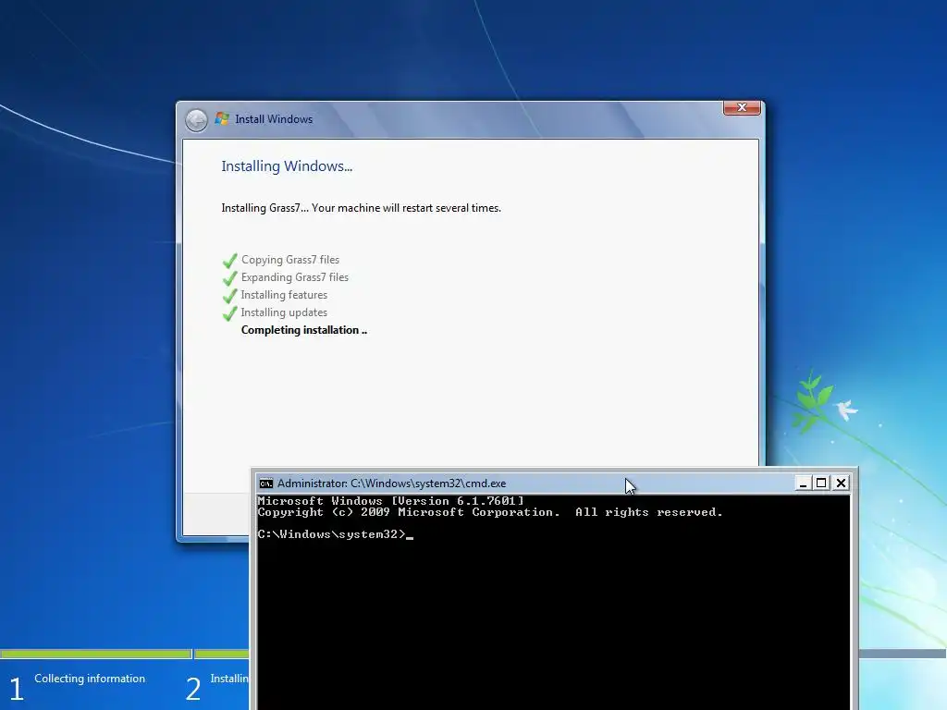Click the green checkmark beside Copying Grass7 files
947x710 pixels.
(229, 261)
